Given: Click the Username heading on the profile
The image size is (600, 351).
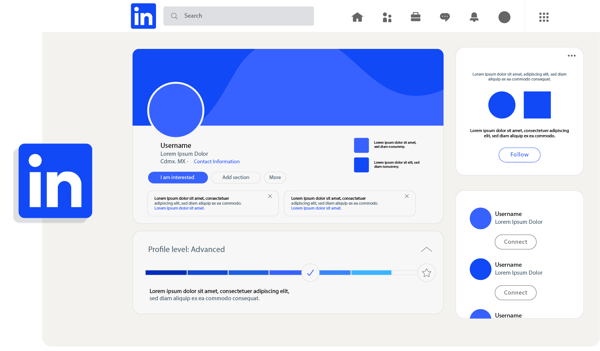Looking at the screenshot, I should click(x=176, y=146).
